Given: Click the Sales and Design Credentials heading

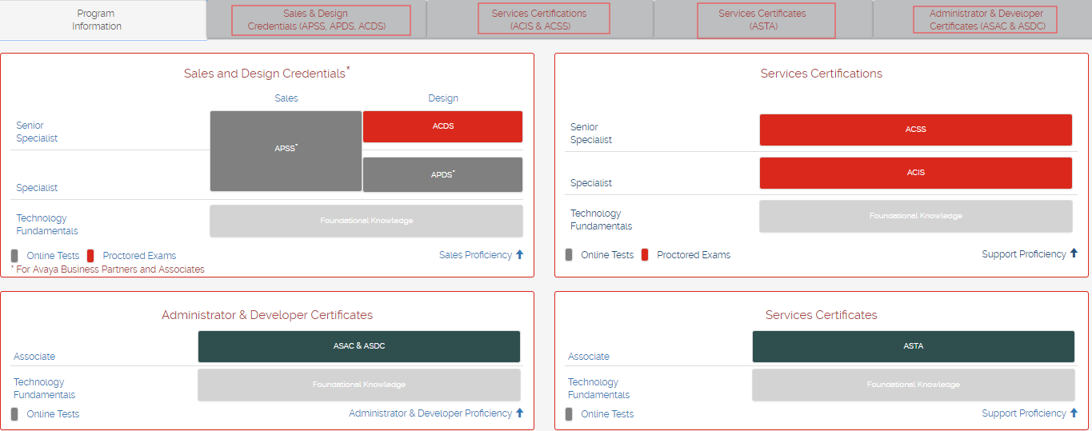Looking at the screenshot, I should click(266, 74).
